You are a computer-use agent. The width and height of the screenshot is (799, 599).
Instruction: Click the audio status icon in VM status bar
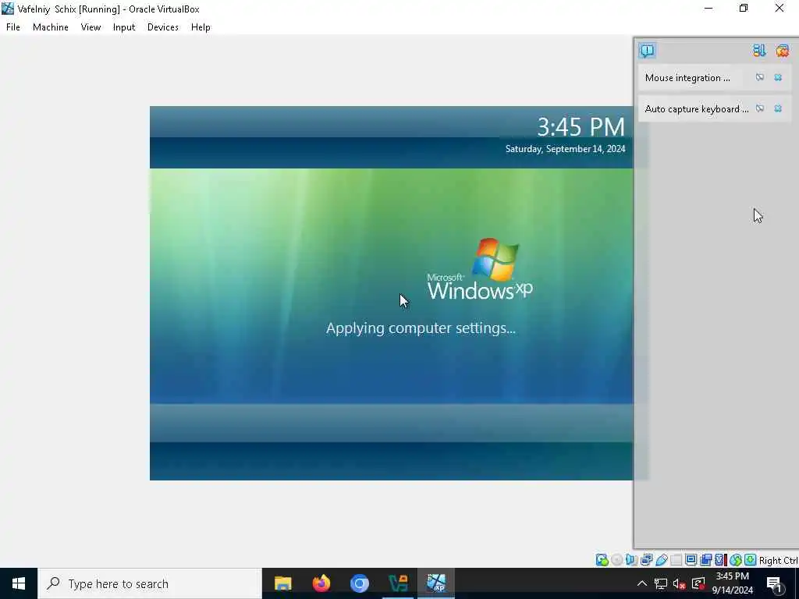631,560
